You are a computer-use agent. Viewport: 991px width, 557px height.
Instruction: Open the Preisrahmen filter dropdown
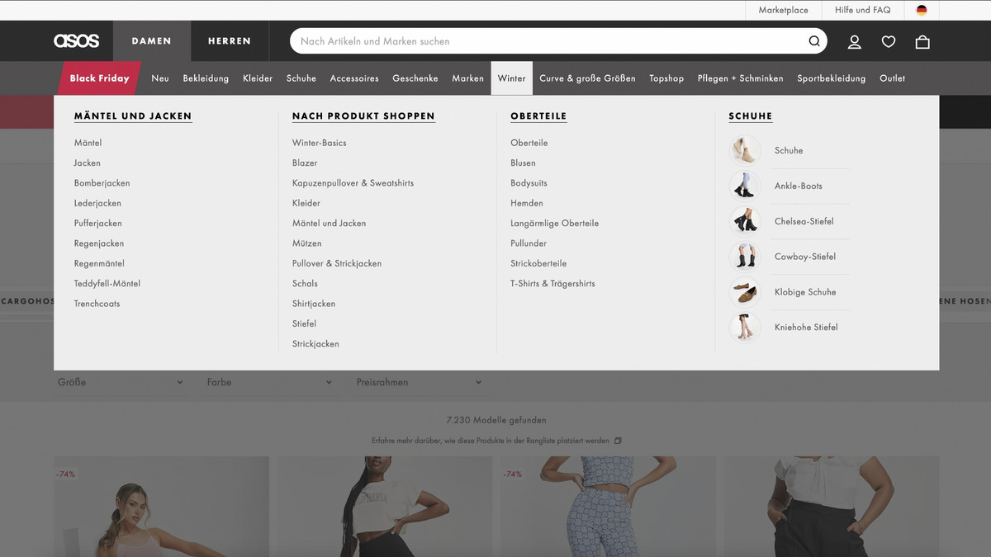coord(419,382)
